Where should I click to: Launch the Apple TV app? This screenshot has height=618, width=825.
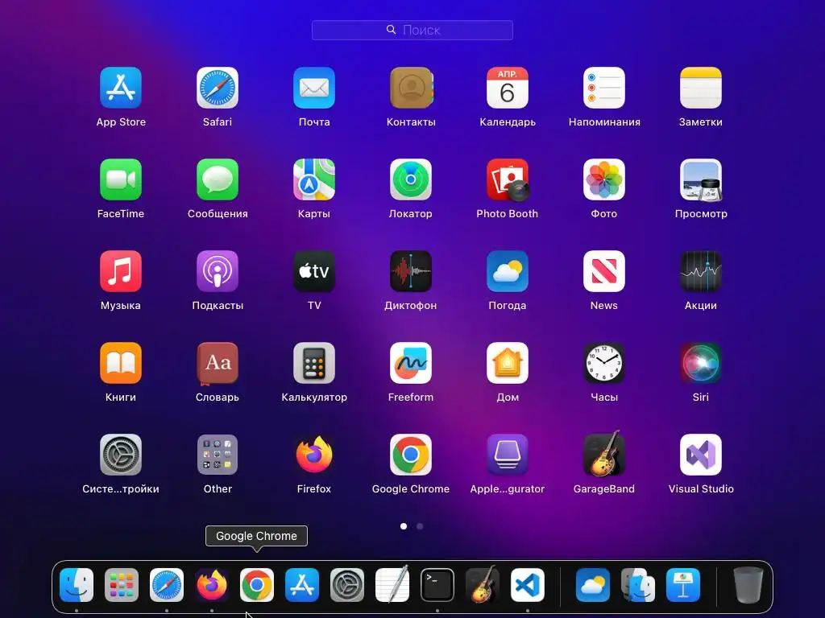pyautogui.click(x=314, y=271)
